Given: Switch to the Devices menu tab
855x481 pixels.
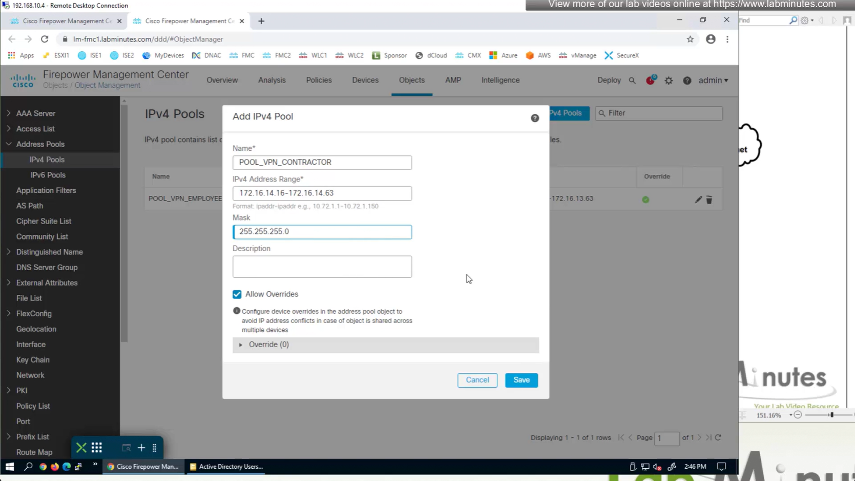Looking at the screenshot, I should (x=365, y=80).
